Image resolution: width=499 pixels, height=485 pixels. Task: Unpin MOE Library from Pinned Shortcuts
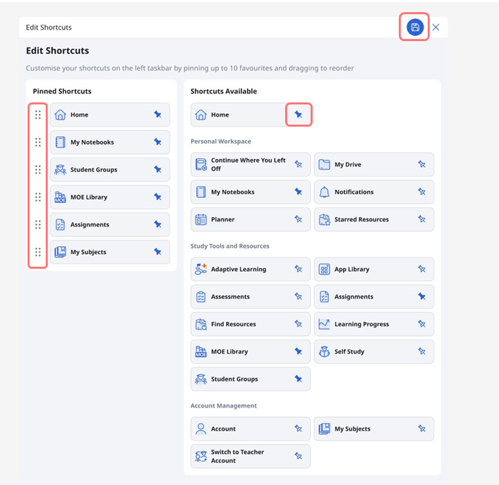(157, 197)
